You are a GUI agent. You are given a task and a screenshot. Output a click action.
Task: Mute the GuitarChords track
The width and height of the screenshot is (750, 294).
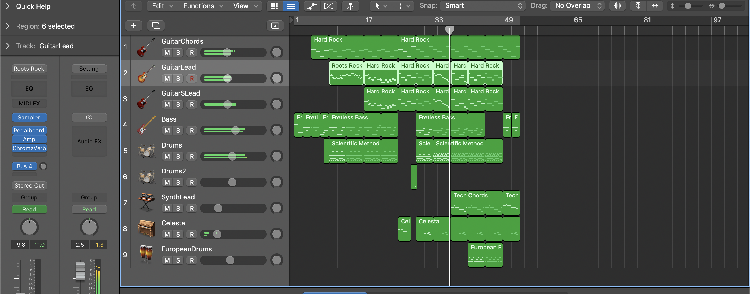[x=167, y=52]
